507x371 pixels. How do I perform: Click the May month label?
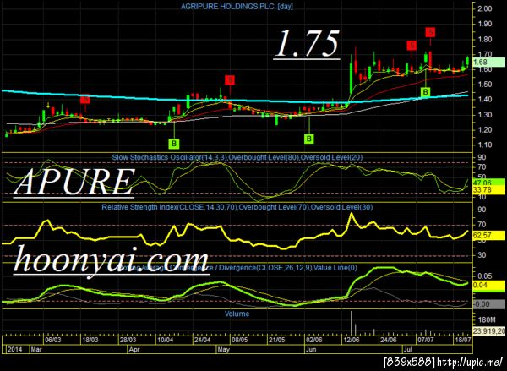click(x=223, y=350)
